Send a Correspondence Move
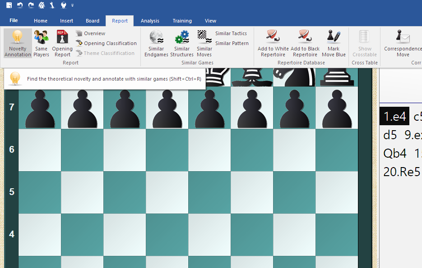 [401, 43]
